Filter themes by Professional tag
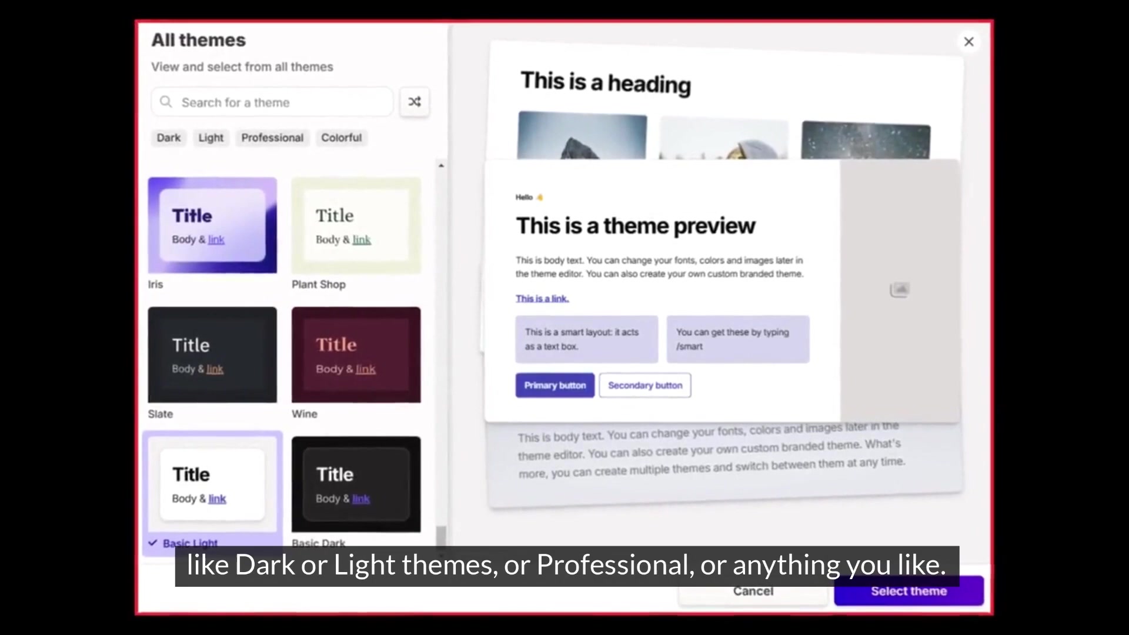Viewport: 1129px width, 635px height. (272, 138)
